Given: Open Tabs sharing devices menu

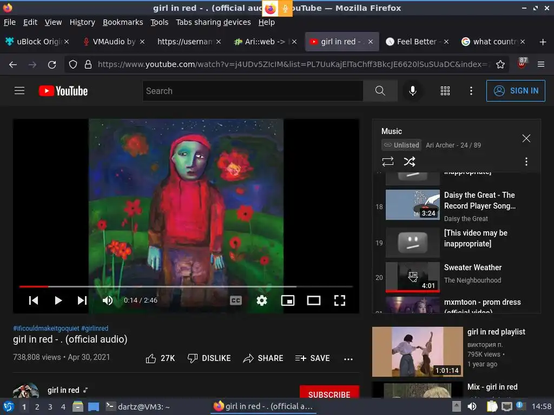Looking at the screenshot, I should [213, 22].
